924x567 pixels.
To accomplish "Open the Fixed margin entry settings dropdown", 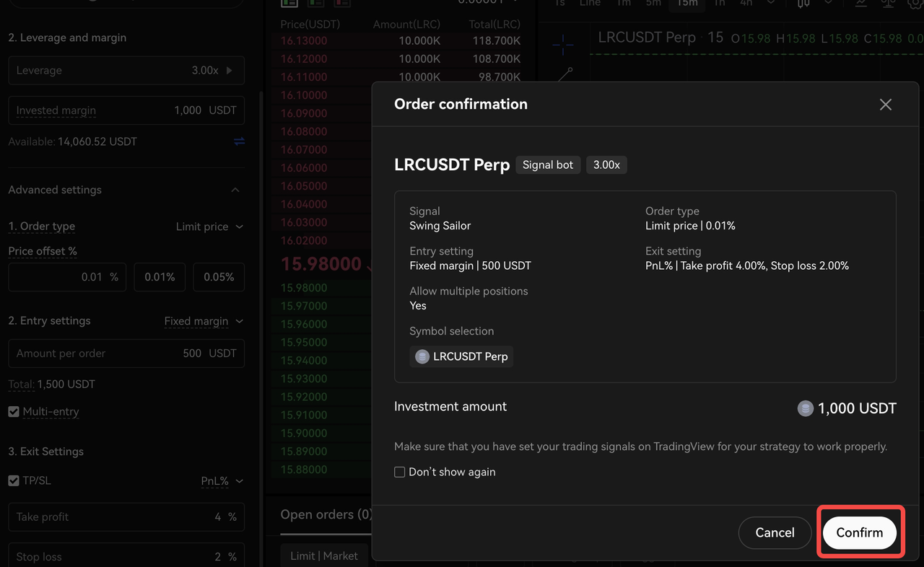I will 204,321.
